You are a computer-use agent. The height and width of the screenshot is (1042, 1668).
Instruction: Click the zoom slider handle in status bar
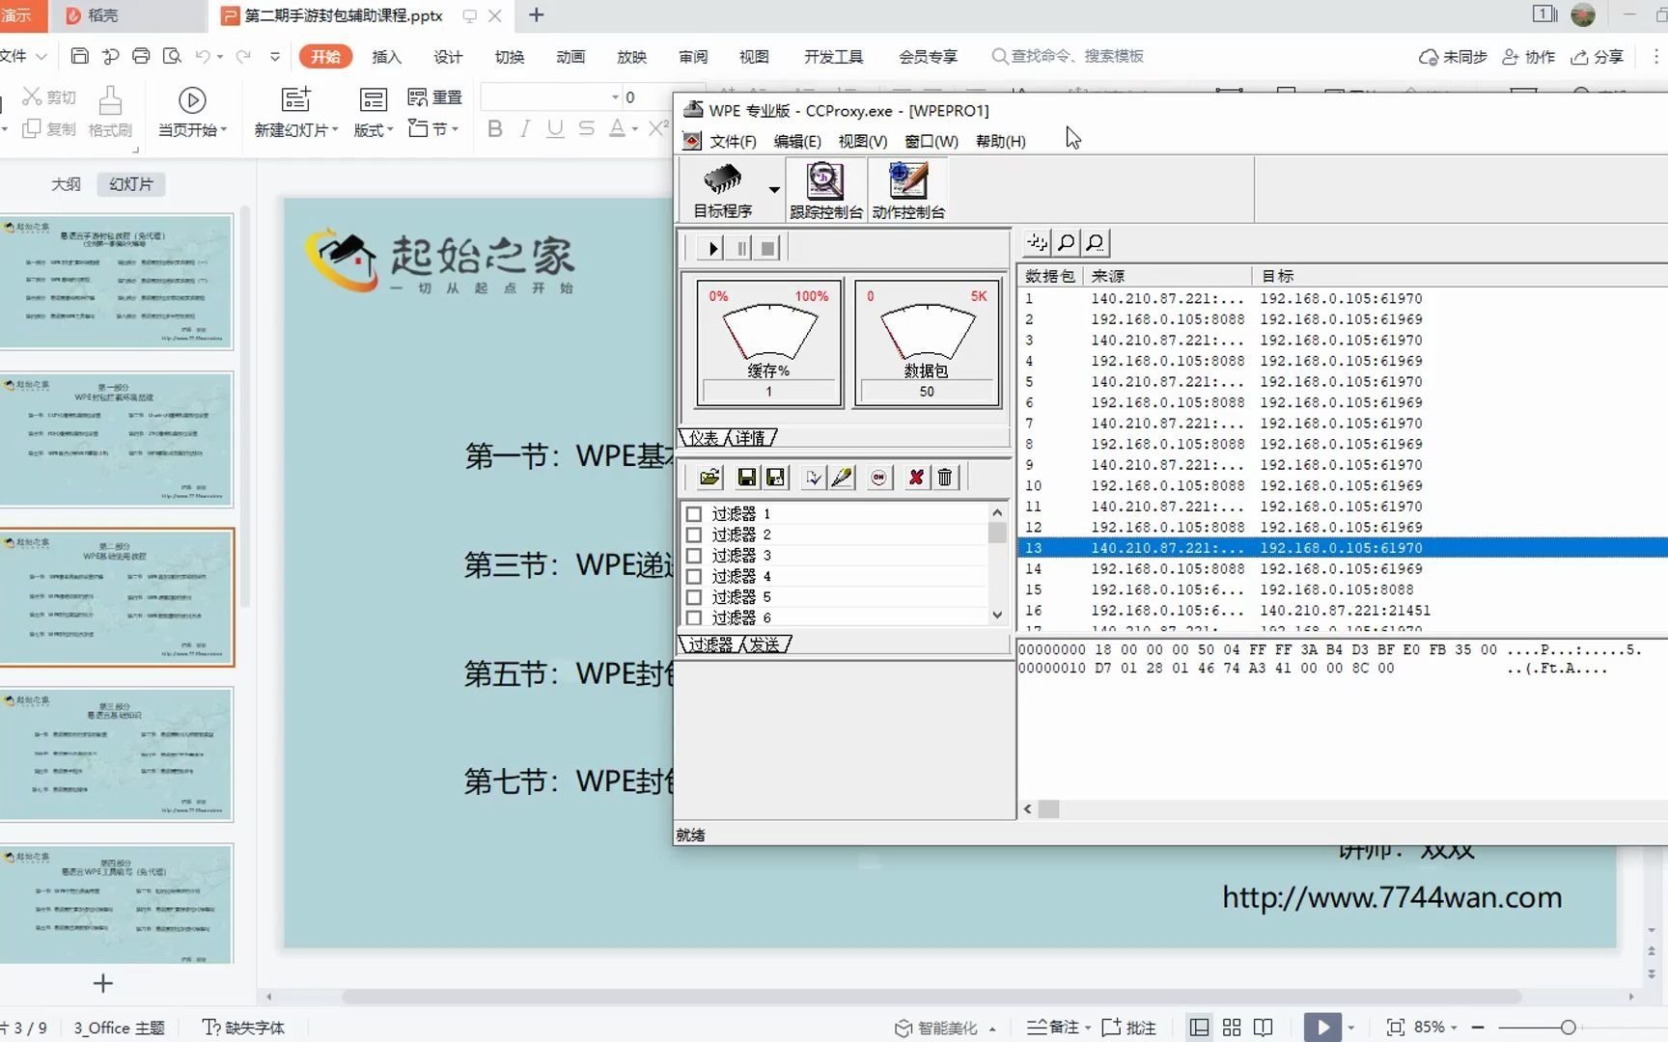click(1568, 1028)
